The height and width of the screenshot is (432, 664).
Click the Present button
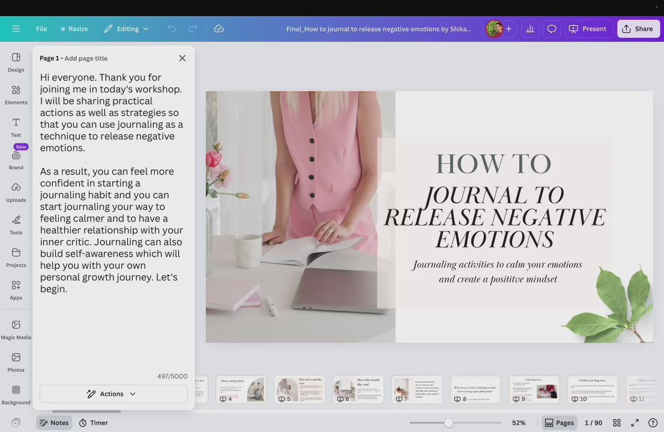[x=587, y=29]
